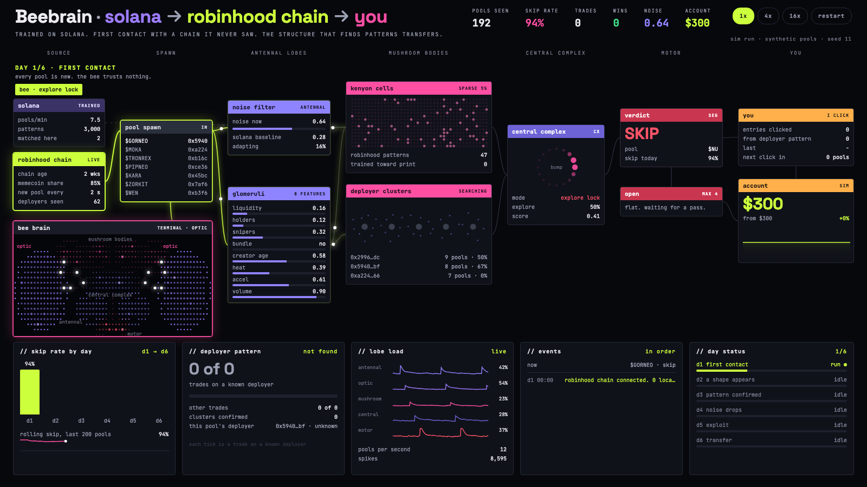The height and width of the screenshot is (487, 867).
Task: Click the noise filter panel header
Action: (x=279, y=107)
